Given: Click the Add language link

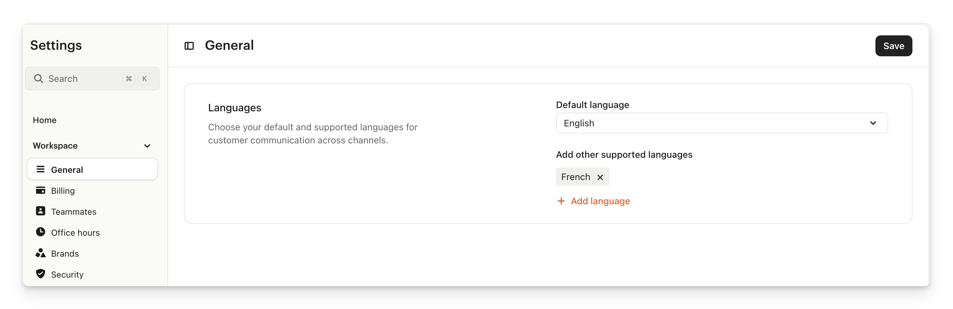Looking at the screenshot, I should pyautogui.click(x=600, y=201).
